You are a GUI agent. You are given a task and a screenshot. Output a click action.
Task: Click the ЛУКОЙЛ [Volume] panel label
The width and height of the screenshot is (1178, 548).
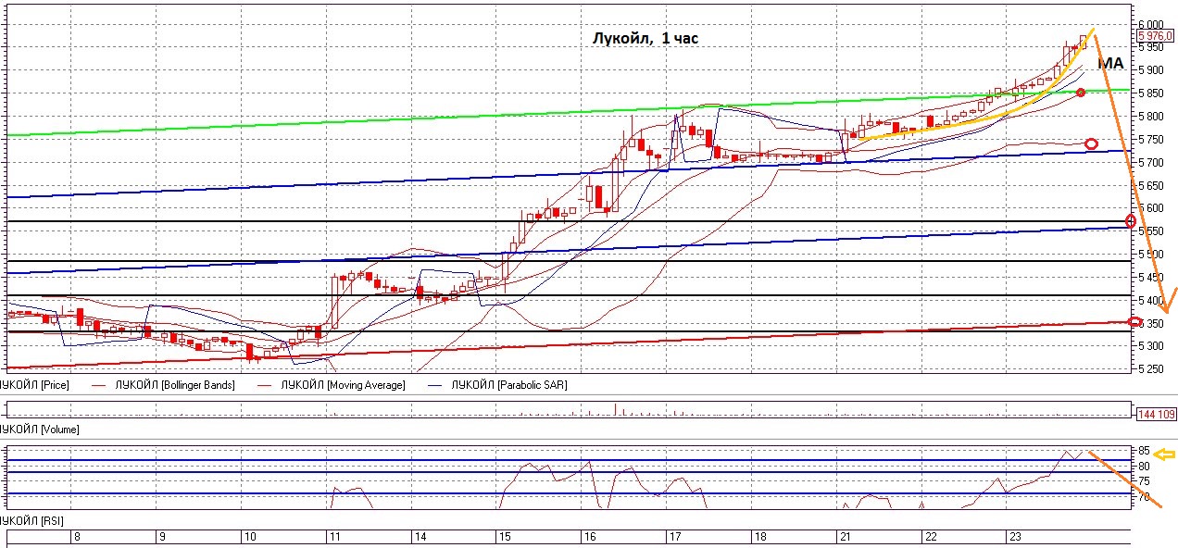click(40, 430)
